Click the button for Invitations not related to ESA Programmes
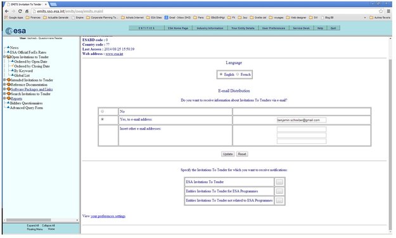 (279, 201)
